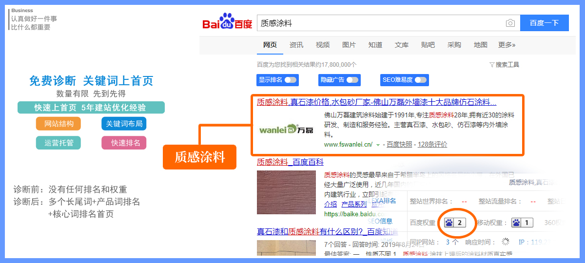Image resolution: width=585 pixels, height=263 pixels.
Task: Toggle the 显示排名 switch
Action: 291,80
